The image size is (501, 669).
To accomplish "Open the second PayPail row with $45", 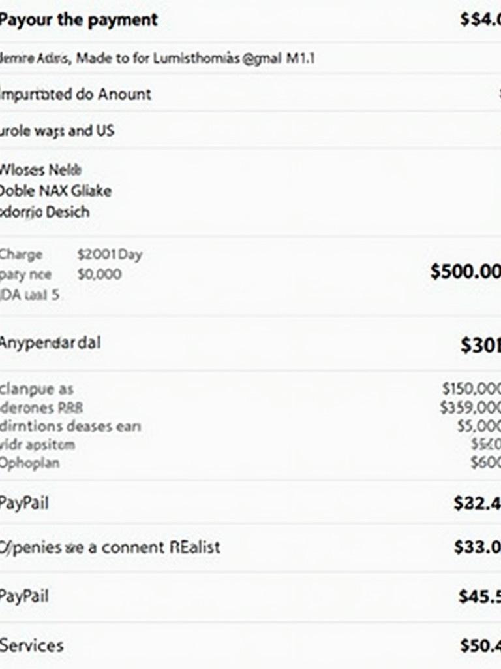I will [x=250, y=596].
